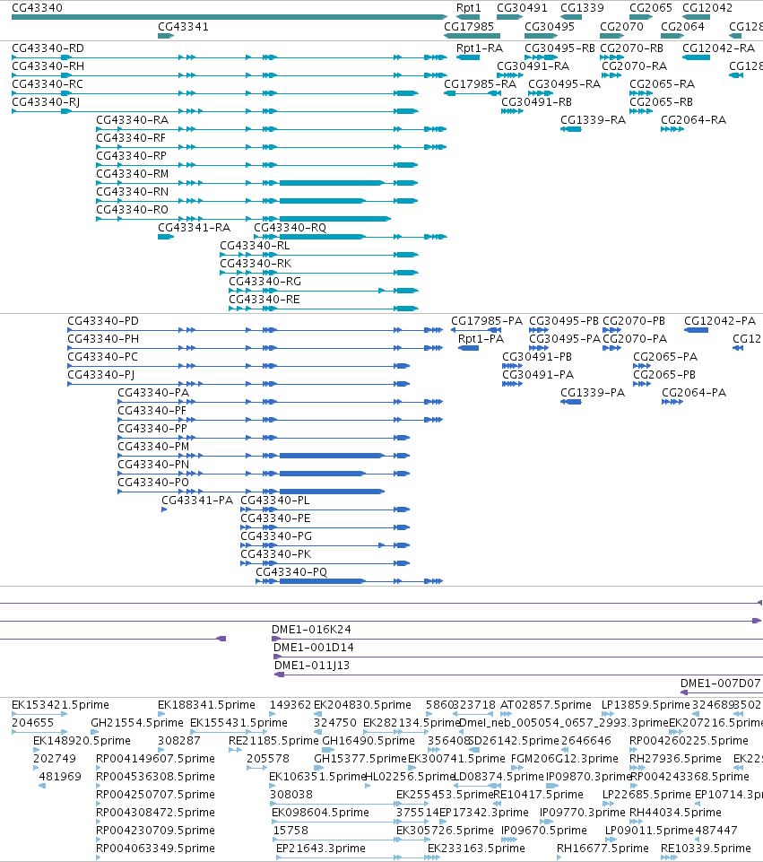The height and width of the screenshot is (862, 763).
Task: Select transcript CG43340-RF label
Action: 131,138
